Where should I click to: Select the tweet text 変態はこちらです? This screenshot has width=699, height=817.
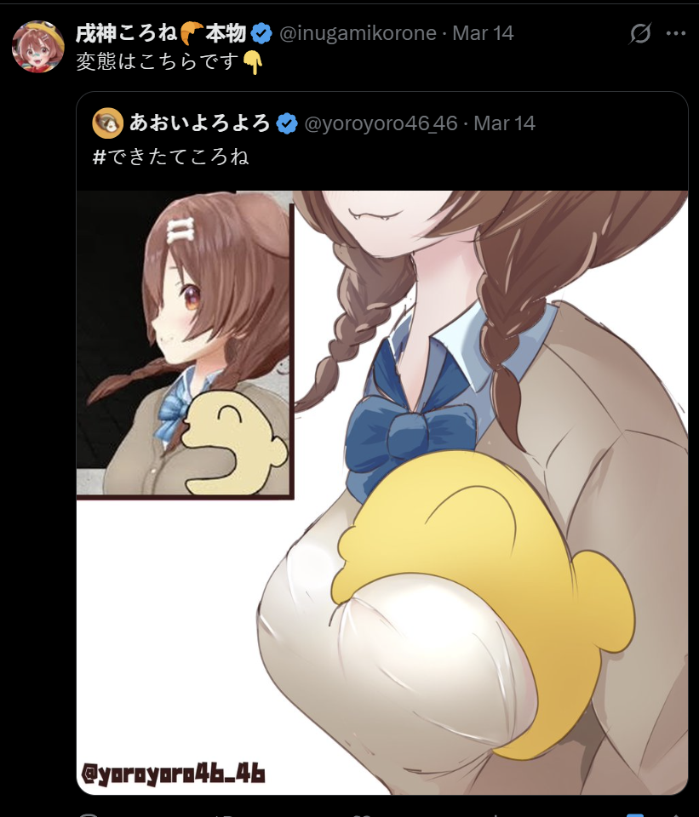click(x=158, y=62)
